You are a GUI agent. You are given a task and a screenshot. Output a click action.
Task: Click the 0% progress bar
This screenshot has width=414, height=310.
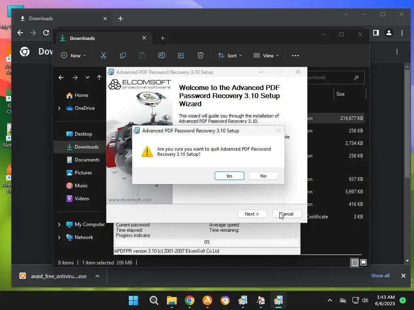point(207,242)
